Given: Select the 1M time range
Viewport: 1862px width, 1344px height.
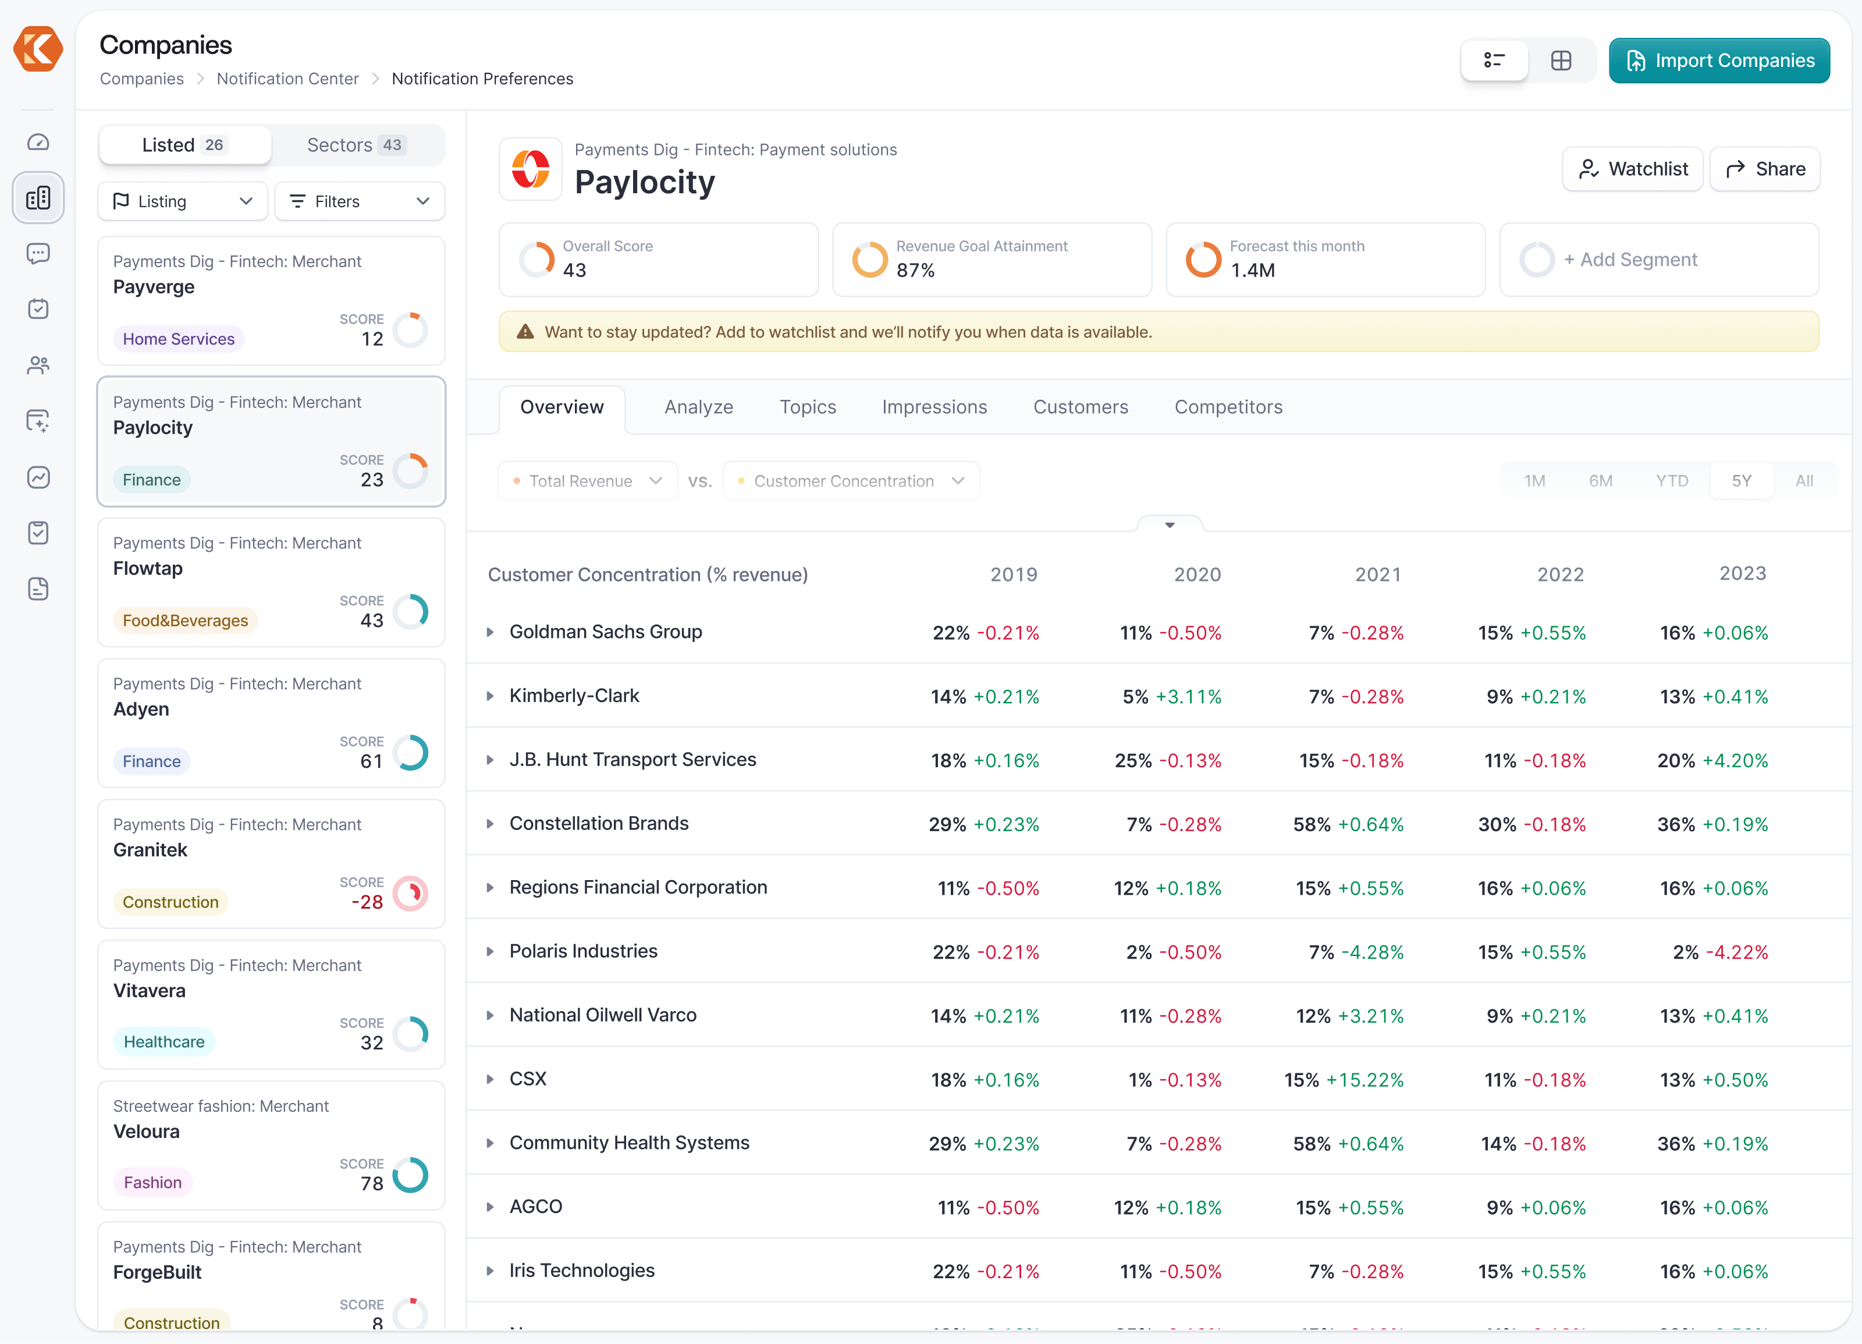Looking at the screenshot, I should click(1534, 480).
